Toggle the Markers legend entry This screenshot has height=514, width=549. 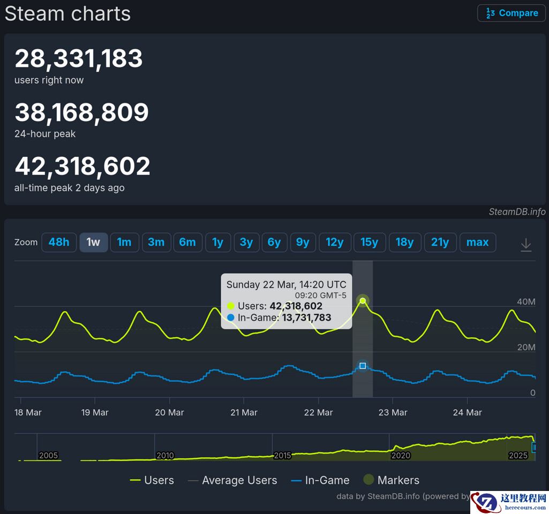(391, 480)
